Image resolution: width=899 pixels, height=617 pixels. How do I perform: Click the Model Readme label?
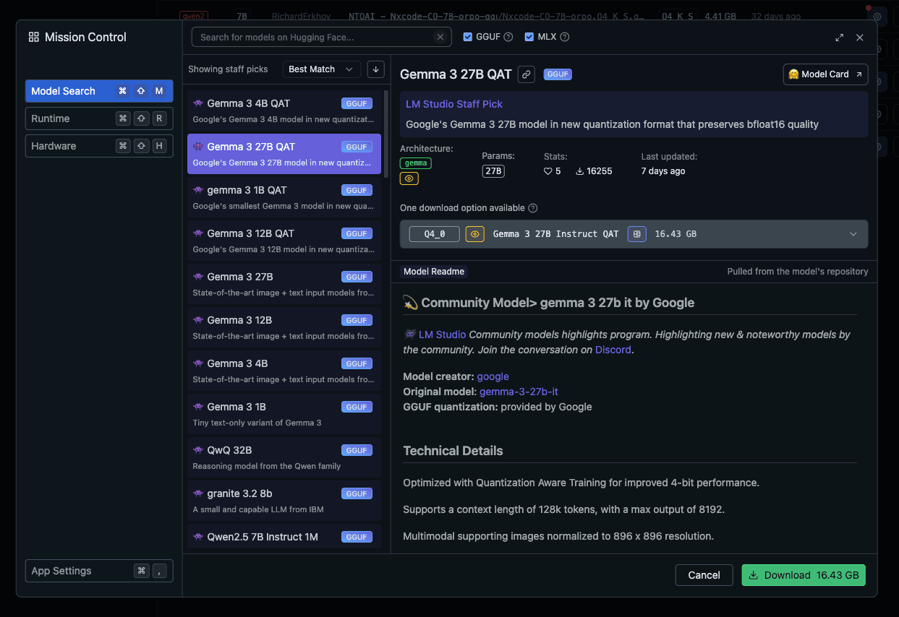(x=434, y=272)
